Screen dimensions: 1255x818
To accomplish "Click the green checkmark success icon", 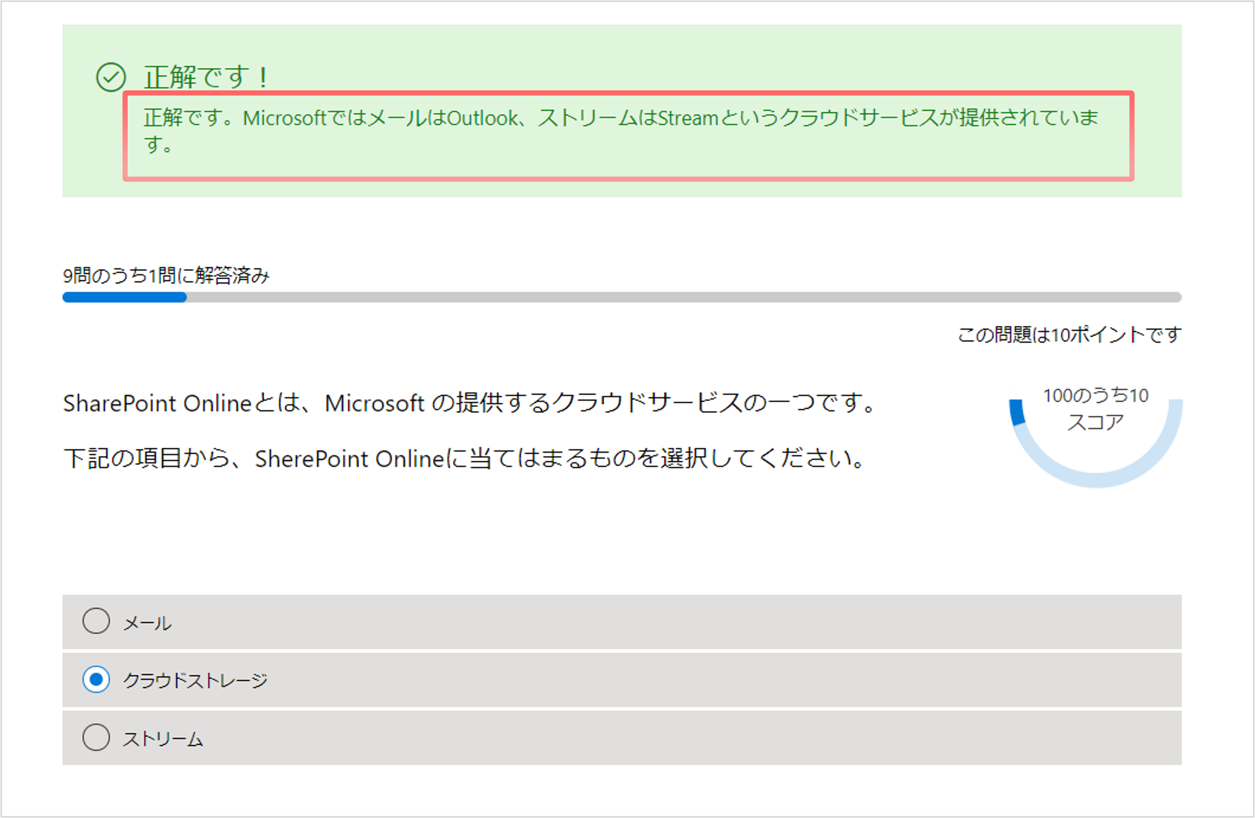I will tap(111, 77).
